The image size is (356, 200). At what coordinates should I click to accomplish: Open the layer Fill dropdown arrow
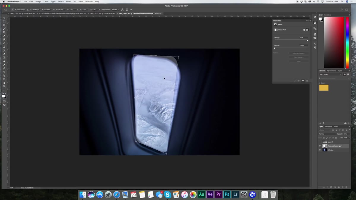(x=349, y=138)
